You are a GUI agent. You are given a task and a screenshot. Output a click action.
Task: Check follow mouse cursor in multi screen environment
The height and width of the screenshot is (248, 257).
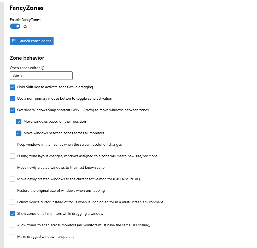point(12,202)
